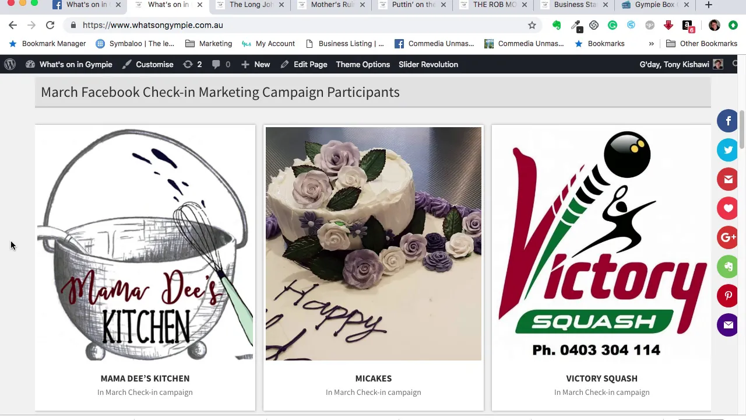Click the red email share button
The image size is (746, 420).
pos(728,179)
